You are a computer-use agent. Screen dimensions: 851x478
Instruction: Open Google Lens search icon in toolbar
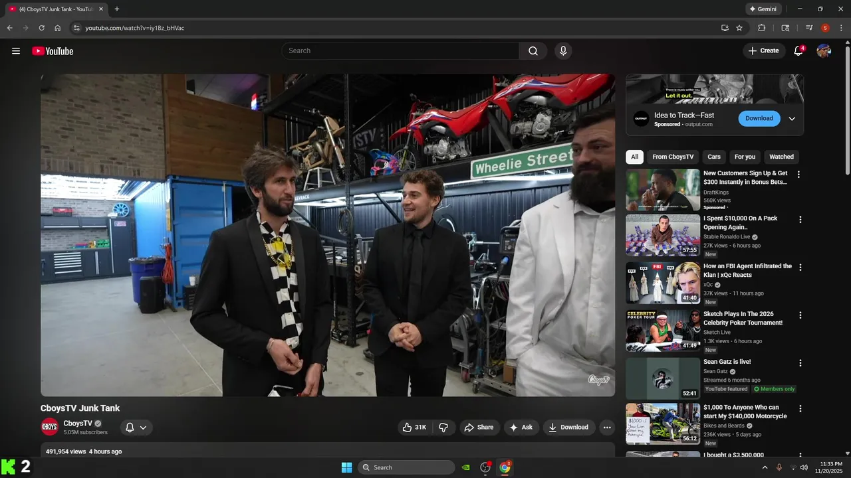click(x=785, y=28)
